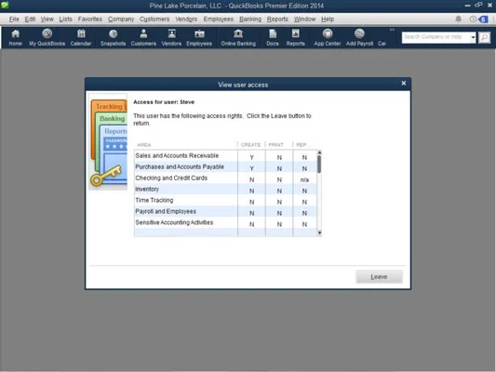Open Vendors center toolbar icon
Screen dimensions: 496x372
[171, 37]
